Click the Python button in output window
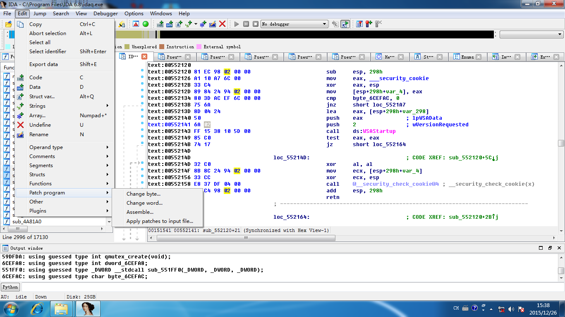Viewport: 565px width, 317px height. click(10, 287)
